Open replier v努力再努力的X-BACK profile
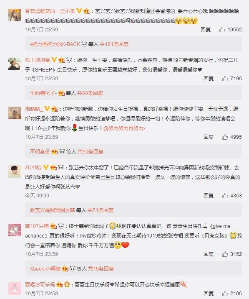The width and height of the screenshot is (249, 299). coord(55,44)
